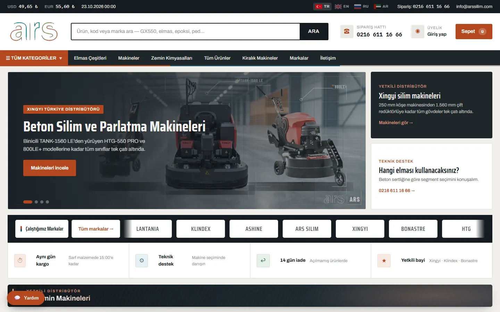Select the first active carousel indicator
The height and width of the screenshot is (312, 500).
28,202
